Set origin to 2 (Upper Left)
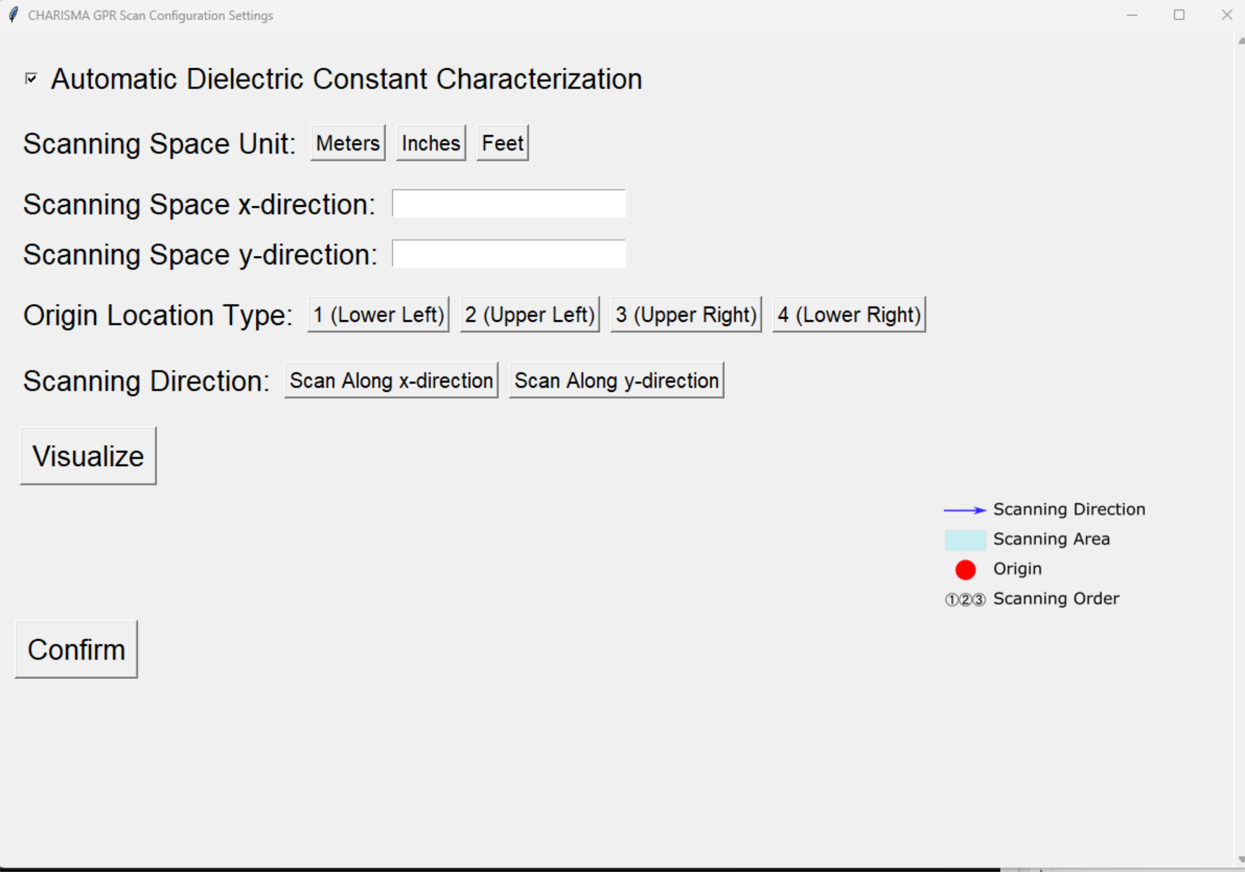Viewport: 1245px width, 872px height. pyautogui.click(x=529, y=315)
